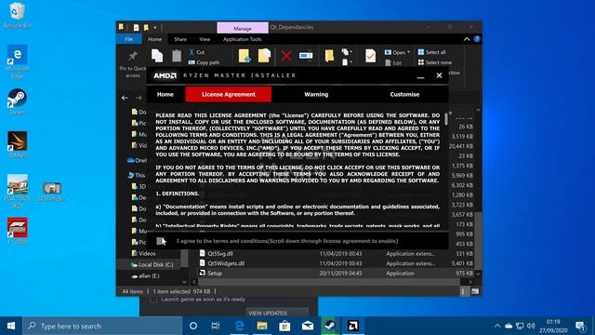Open the Recycle Bin desktop icon
The image size is (595, 335).
pyautogui.click(x=17, y=15)
